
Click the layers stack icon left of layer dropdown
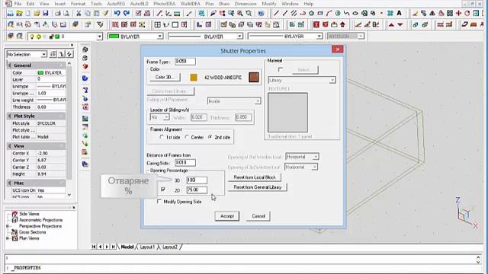click(x=11, y=37)
